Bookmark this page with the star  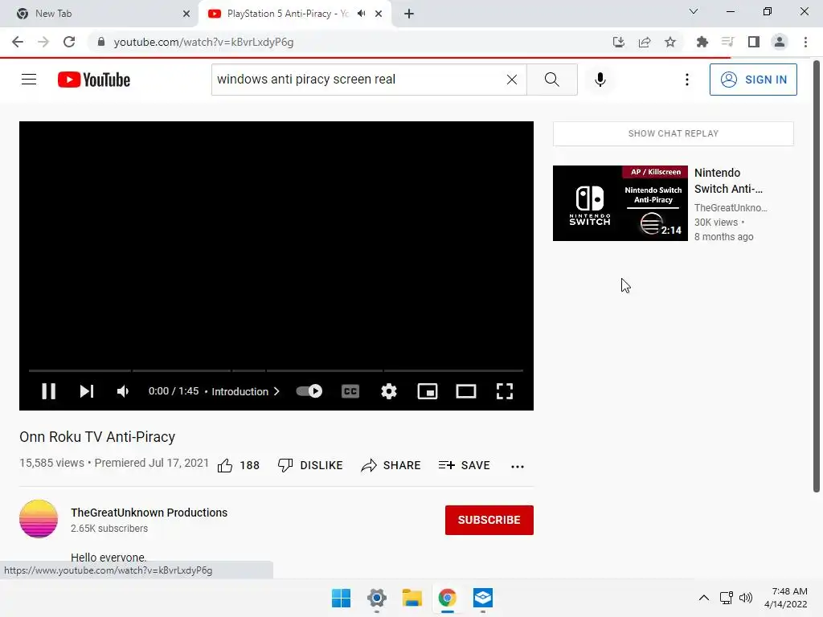click(670, 42)
